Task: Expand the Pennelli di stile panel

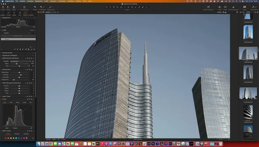Action: coord(1,53)
